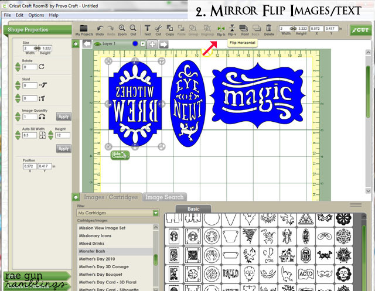The height and width of the screenshot is (291, 375).
Task: Open the Layer 1 dropdown arrow
Action: (x=142, y=44)
